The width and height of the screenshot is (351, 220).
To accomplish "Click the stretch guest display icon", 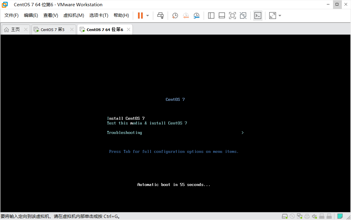I will pos(272,15).
